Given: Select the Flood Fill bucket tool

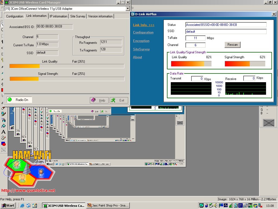Looking at the screenshot, I should (4, 126).
